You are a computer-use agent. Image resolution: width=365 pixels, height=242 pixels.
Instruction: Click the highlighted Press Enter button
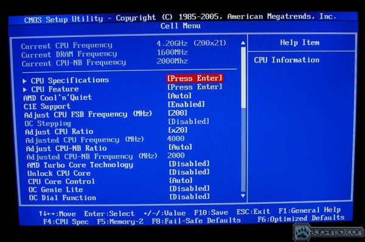point(195,78)
